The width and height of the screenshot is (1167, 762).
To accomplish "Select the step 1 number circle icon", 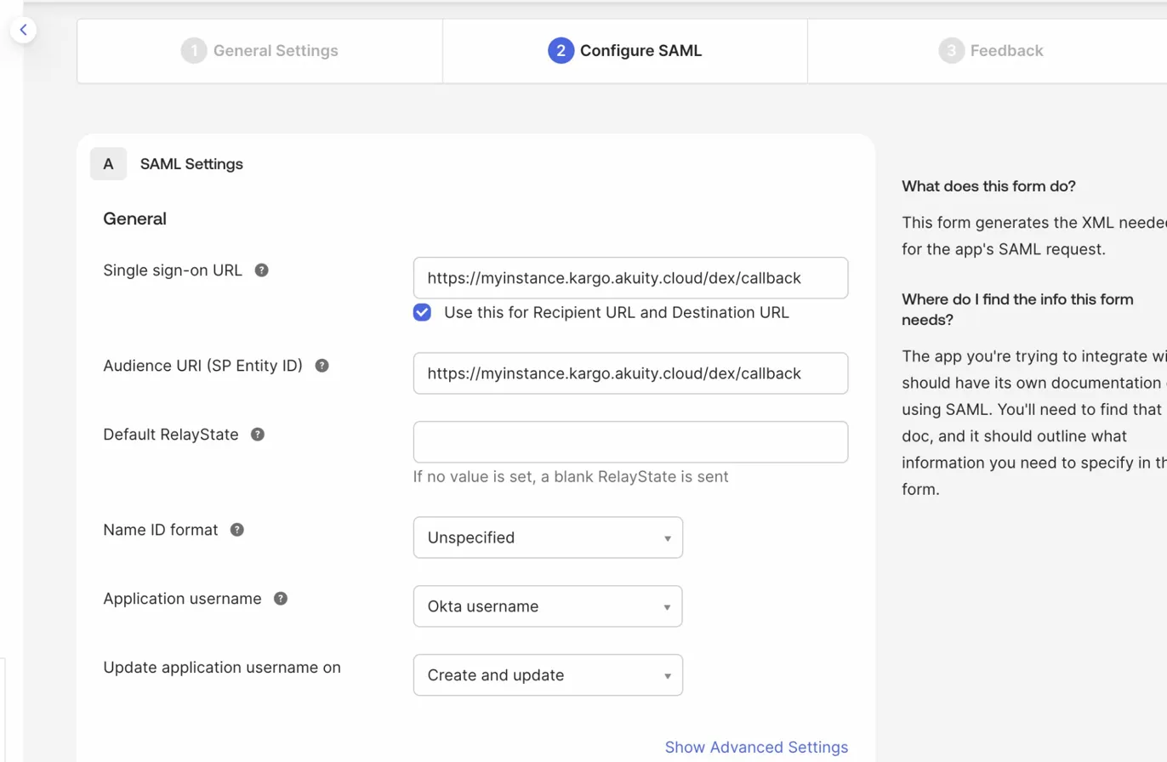I will click(194, 51).
